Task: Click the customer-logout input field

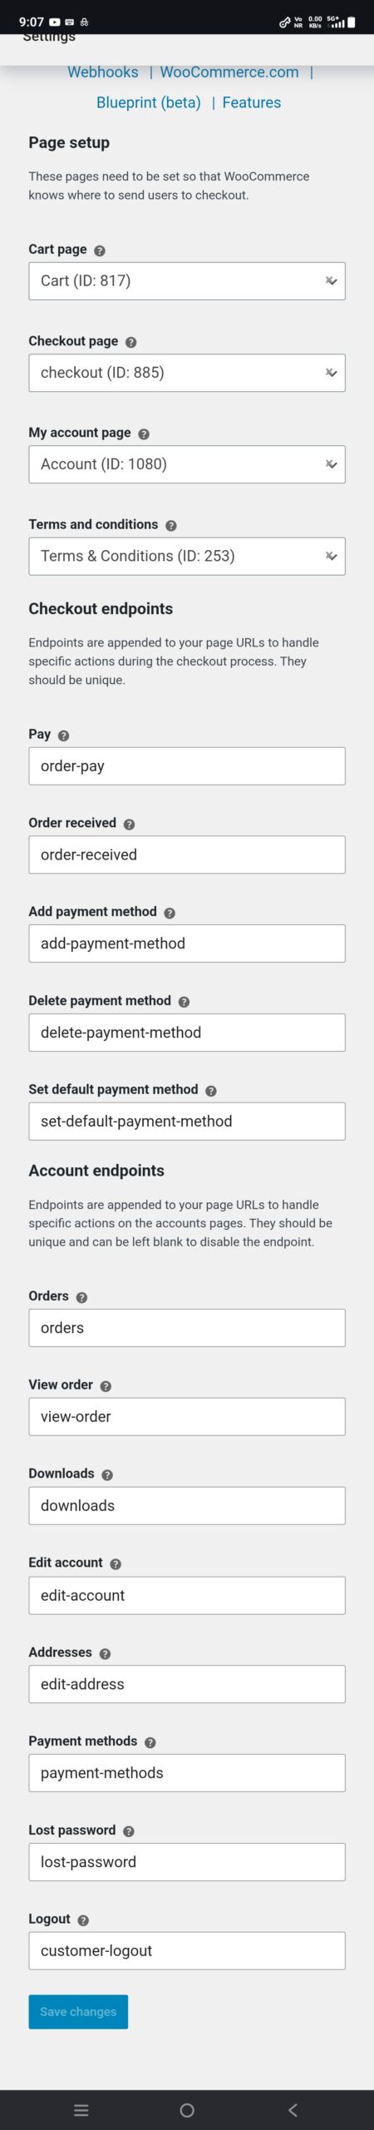Action: 187,1950
